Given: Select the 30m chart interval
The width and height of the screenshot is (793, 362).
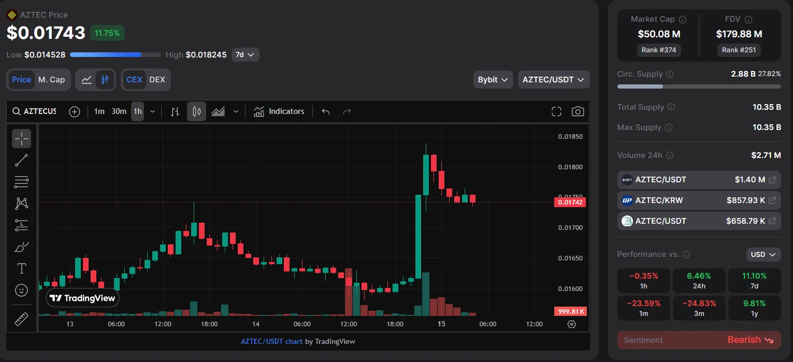Looking at the screenshot, I should [x=119, y=111].
